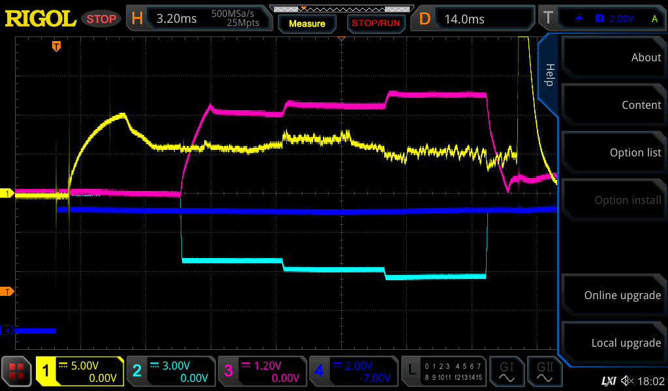Click the RIGOL logo
Screen dimensions: 668x391
(x=40, y=19)
